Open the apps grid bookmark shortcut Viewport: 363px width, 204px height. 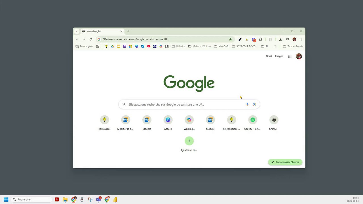(x=98, y=46)
